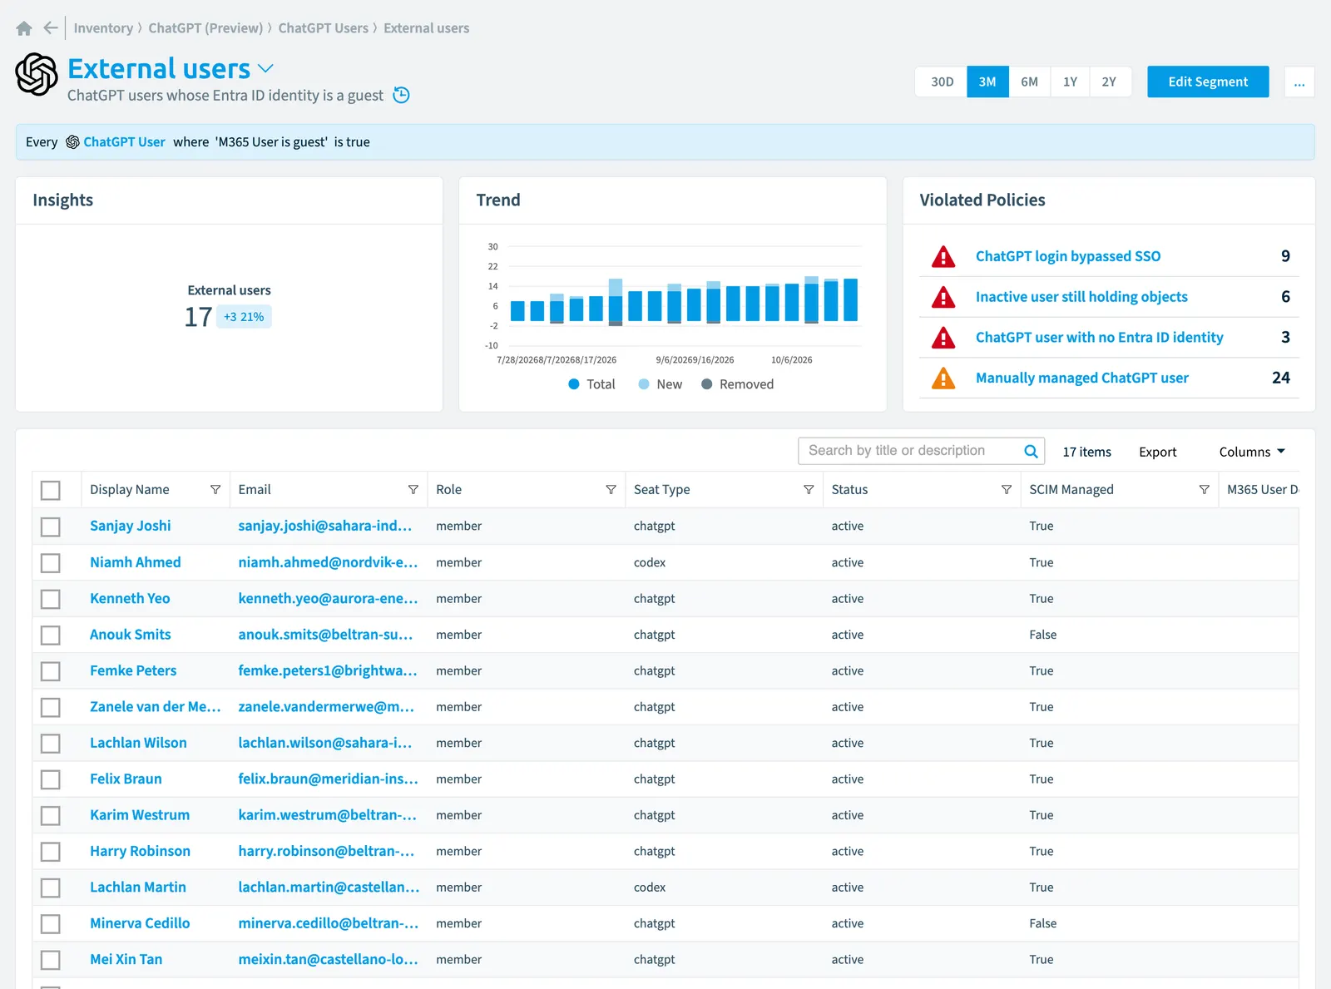Select the Anouk Smits row checkbox
This screenshot has height=989, width=1331.
51,635
